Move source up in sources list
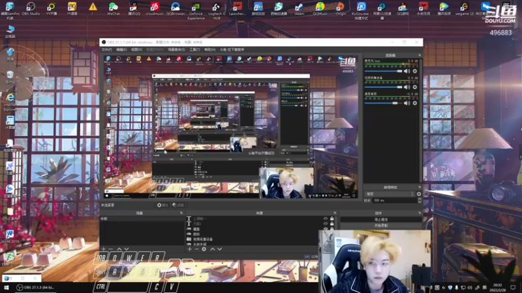Image resolution: width=522 pixels, height=293 pixels. click(213, 249)
